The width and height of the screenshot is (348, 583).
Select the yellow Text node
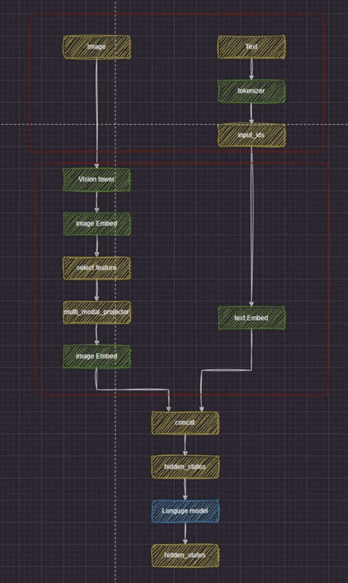click(251, 47)
